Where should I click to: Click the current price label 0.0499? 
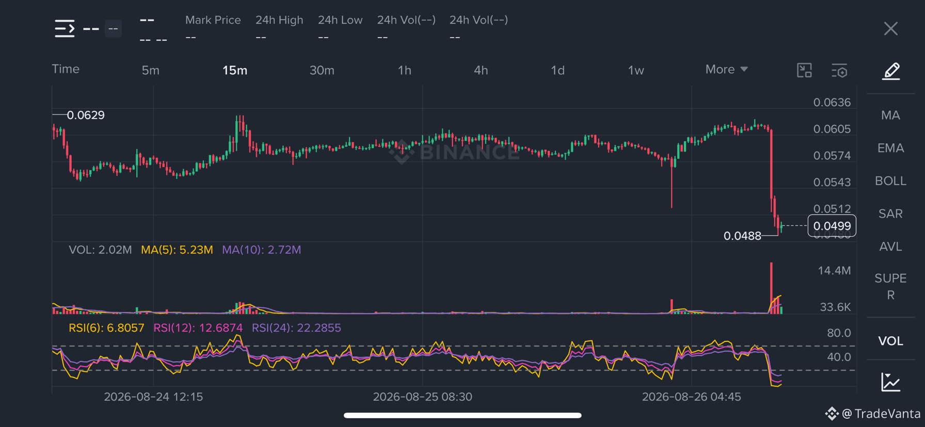(832, 226)
